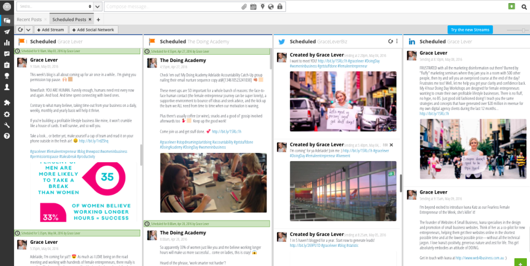Open targeting globe icon in compose box
This screenshot has height=266, width=530.
click(271, 7)
